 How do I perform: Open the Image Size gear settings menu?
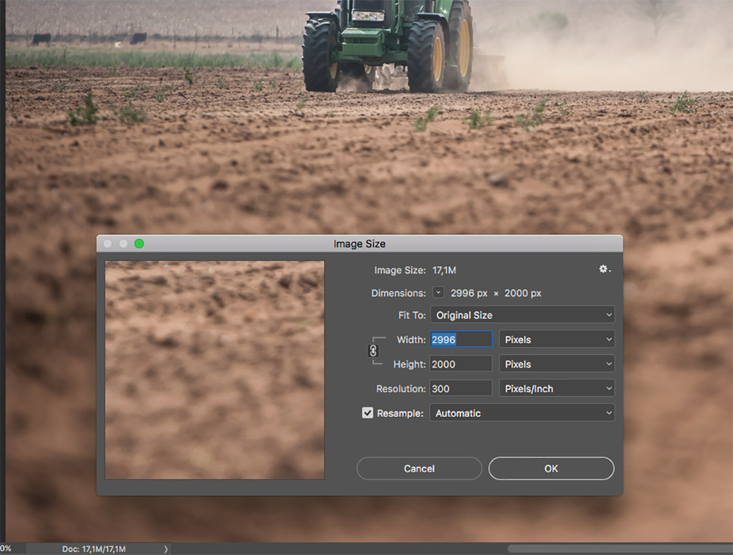(605, 269)
